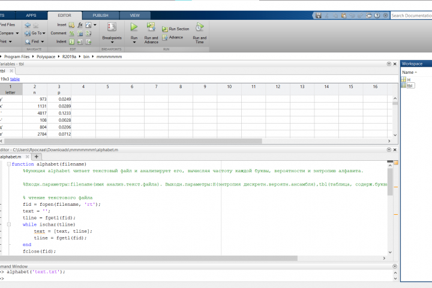Click the Switch Windows icon
This screenshot has height=288, width=432.
point(368,16)
